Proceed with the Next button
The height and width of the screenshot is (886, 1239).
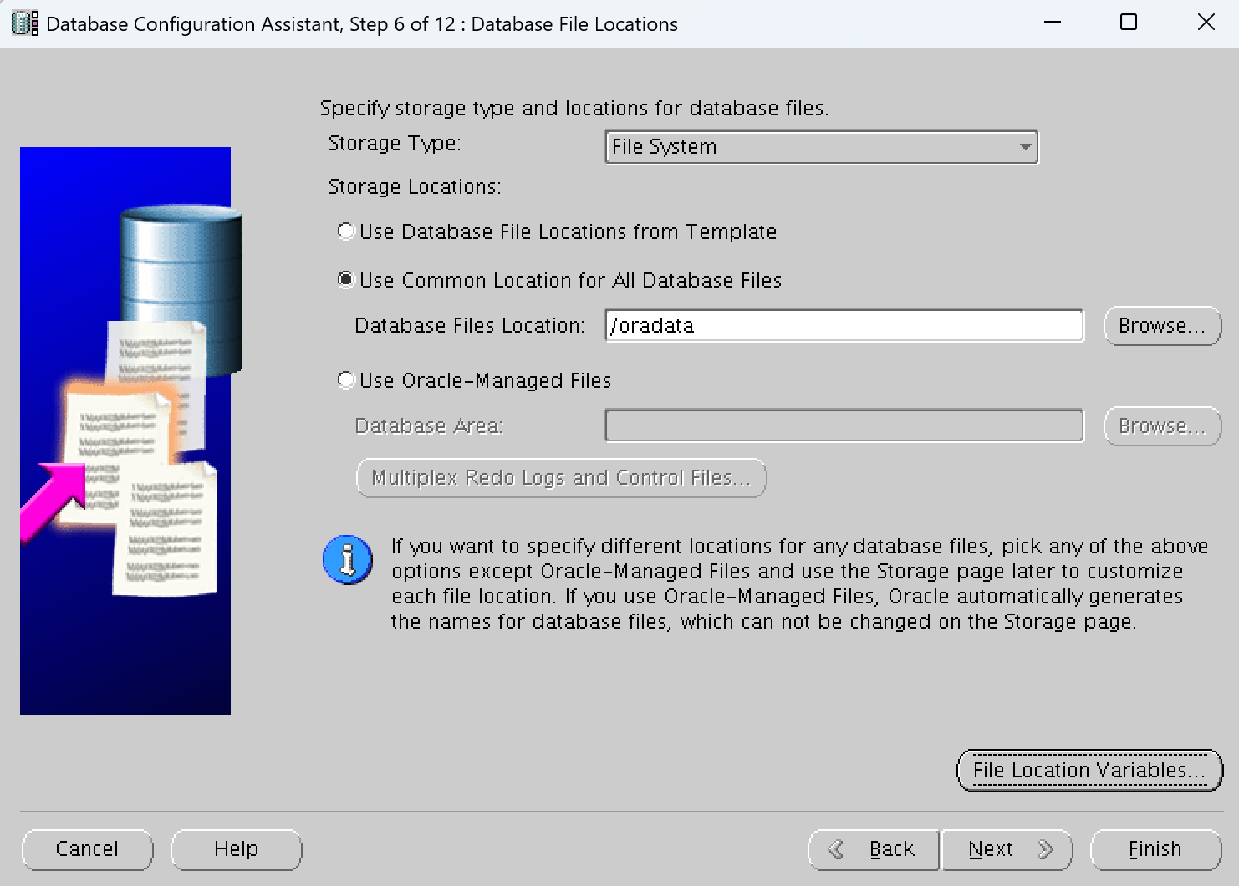1007,849
